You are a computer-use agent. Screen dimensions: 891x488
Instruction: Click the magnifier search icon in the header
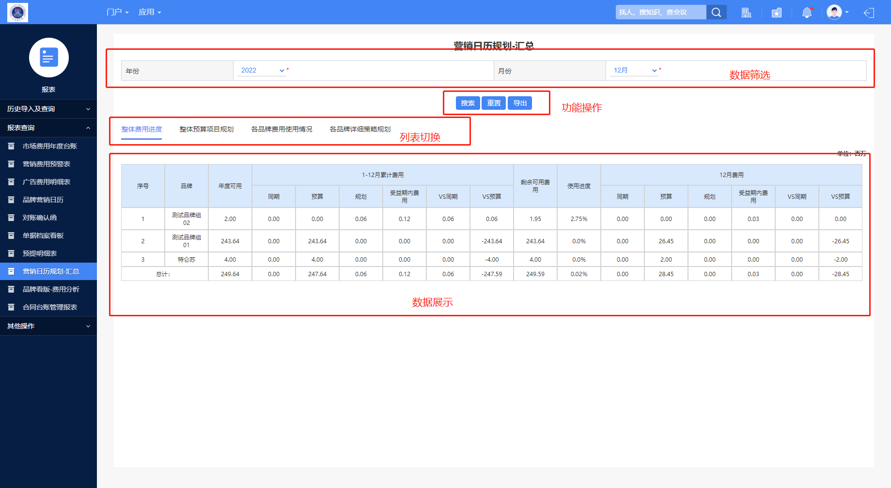(716, 13)
